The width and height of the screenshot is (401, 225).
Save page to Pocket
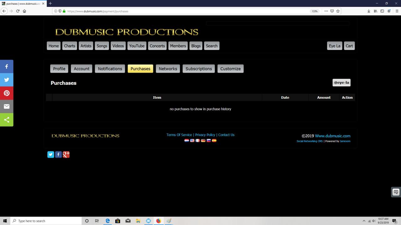(332, 11)
